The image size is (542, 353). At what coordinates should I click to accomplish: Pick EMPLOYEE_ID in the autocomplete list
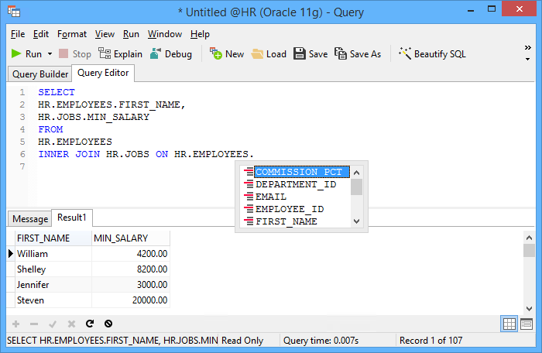pyautogui.click(x=290, y=209)
